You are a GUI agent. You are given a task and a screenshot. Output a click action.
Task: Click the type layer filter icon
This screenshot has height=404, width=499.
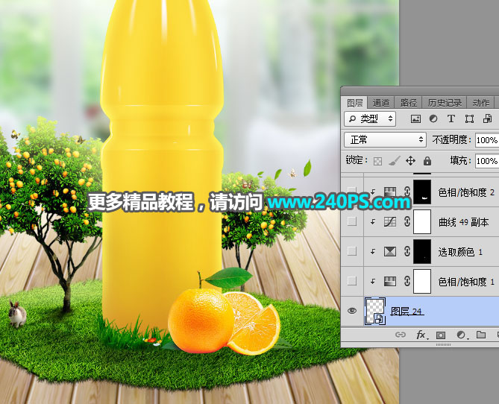[451, 119]
